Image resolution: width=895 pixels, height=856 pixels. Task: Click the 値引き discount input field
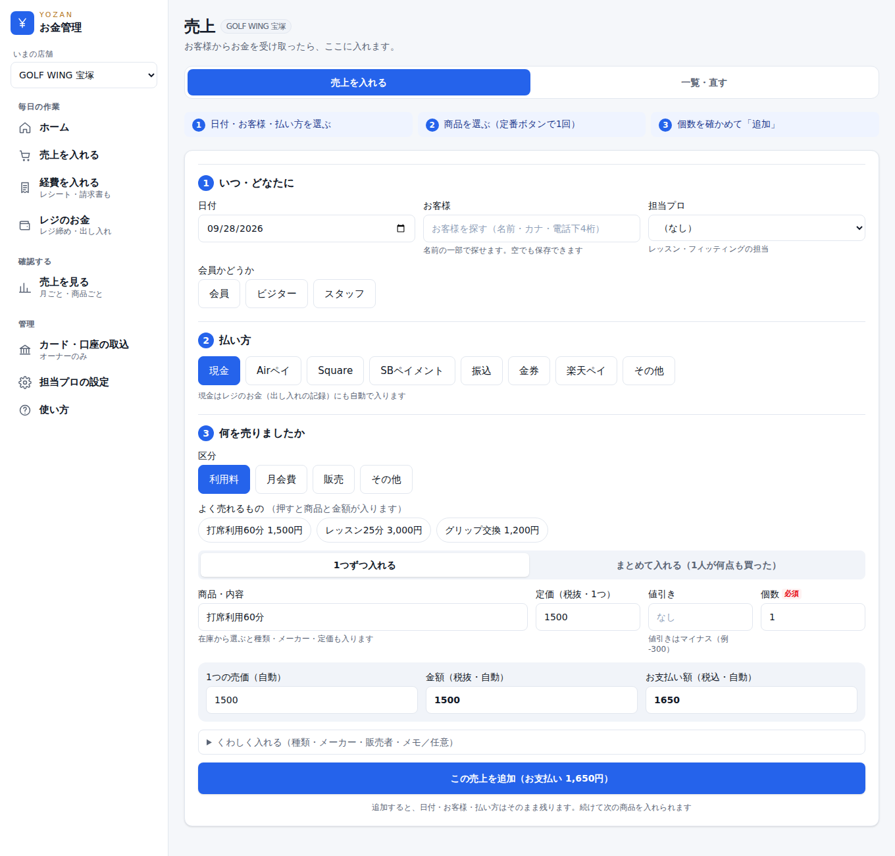(x=700, y=617)
